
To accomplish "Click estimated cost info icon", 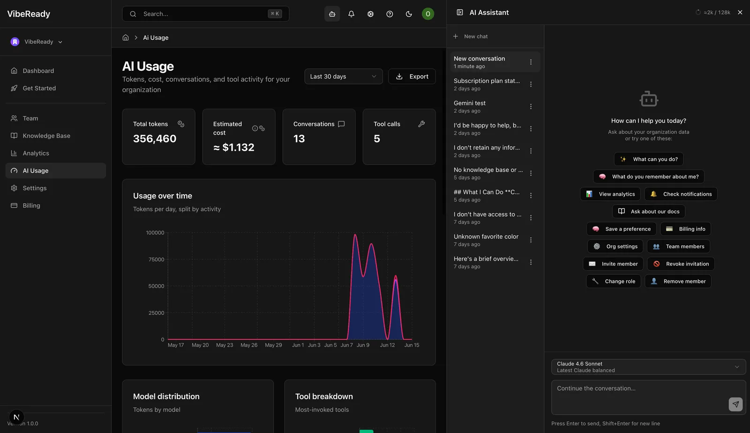I will coord(255,129).
